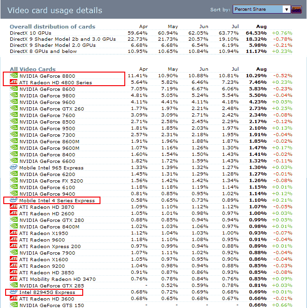Click 'DirectX 9 Shader Model 2.0 GPUs' label
This screenshot has width=307, height=308.
(53, 45)
